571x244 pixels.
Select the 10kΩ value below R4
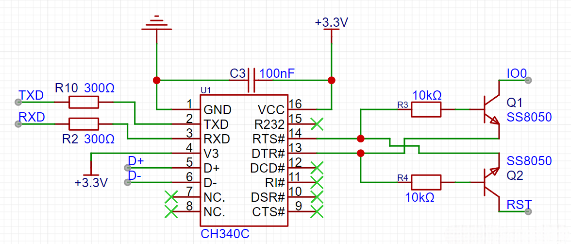pos(420,198)
